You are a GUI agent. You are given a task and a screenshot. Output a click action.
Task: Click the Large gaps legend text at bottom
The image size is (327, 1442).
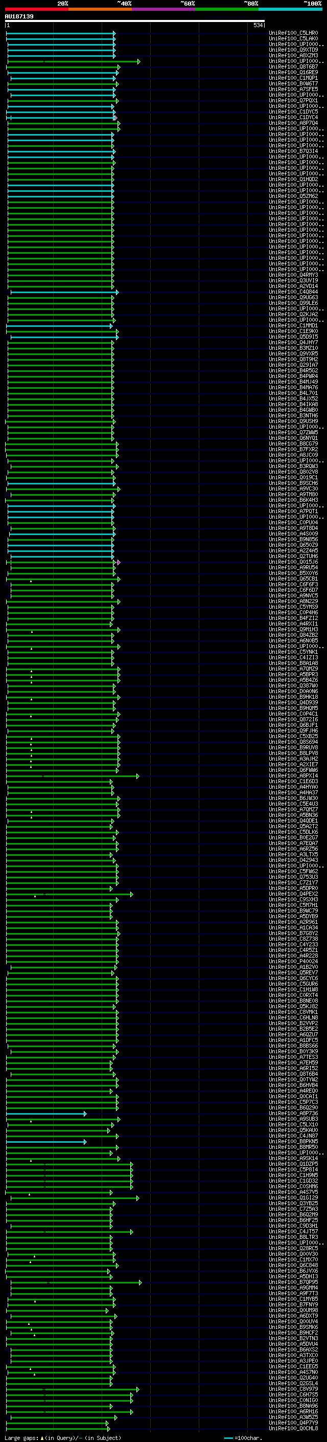click(x=63, y=1437)
